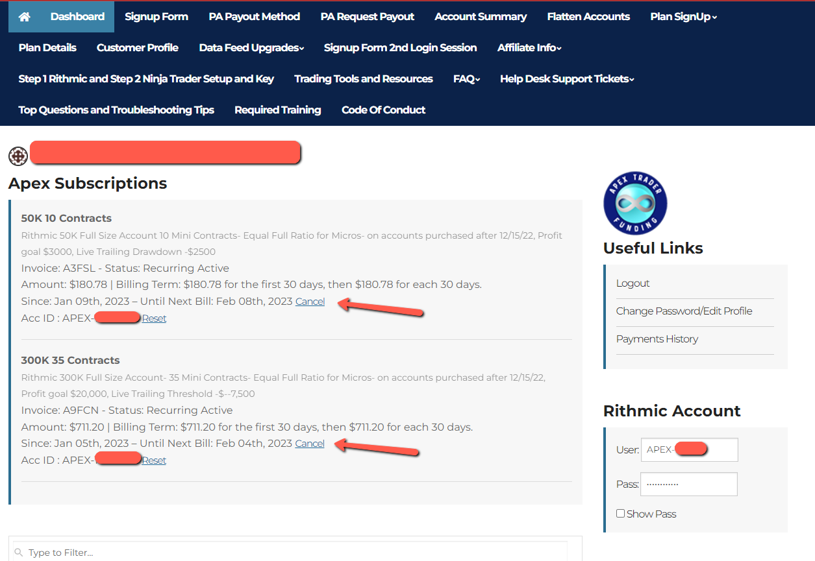Reset the 50K 10 Contracts account
Viewport: 815px width, 561px height.
coord(154,318)
